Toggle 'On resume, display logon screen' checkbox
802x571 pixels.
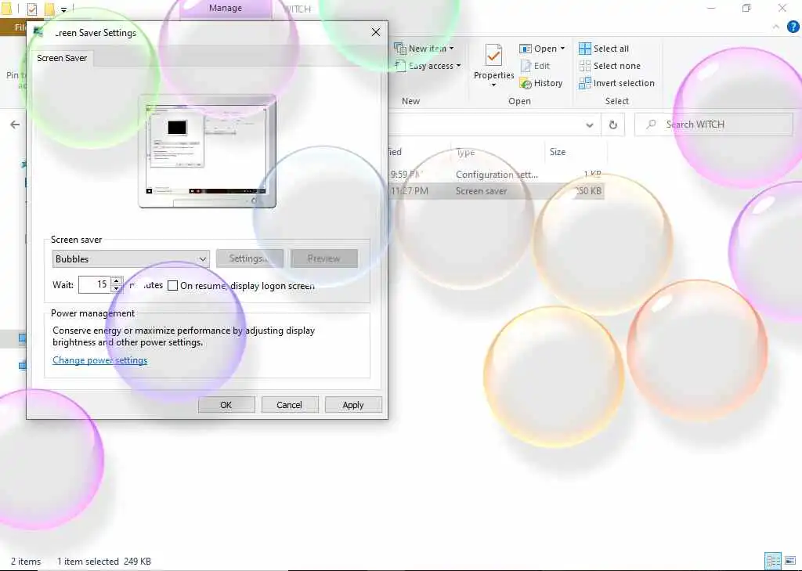[173, 285]
